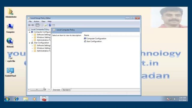Screen dimensions: 192x108
Task: Select the Control Panel desktop icon
Action: [10, 72]
